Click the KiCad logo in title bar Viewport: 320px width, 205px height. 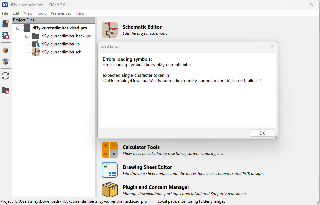(5, 5)
